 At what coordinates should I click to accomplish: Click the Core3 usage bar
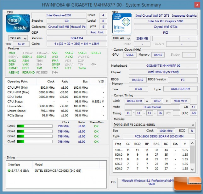[35, 141]
